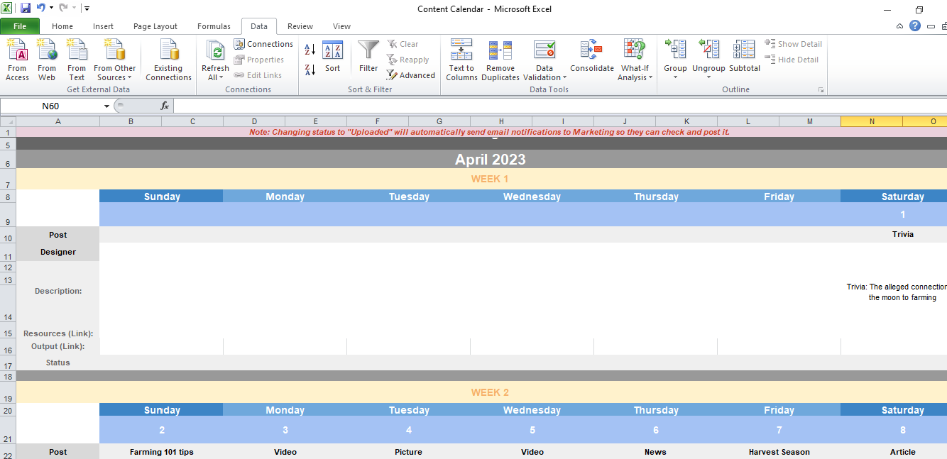Click the Excel application icon in title bar
This screenshot has height=459, width=947.
(7, 9)
